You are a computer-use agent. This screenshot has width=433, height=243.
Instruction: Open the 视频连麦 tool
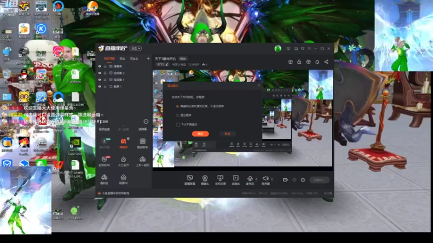pos(104,129)
